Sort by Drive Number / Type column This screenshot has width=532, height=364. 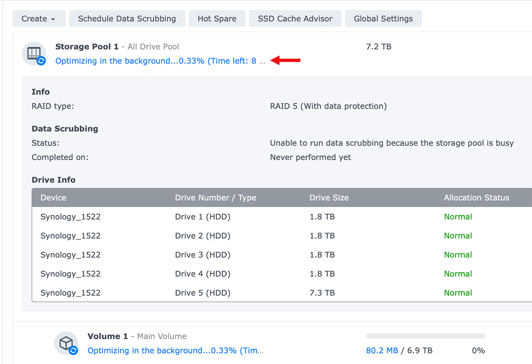pyautogui.click(x=215, y=198)
